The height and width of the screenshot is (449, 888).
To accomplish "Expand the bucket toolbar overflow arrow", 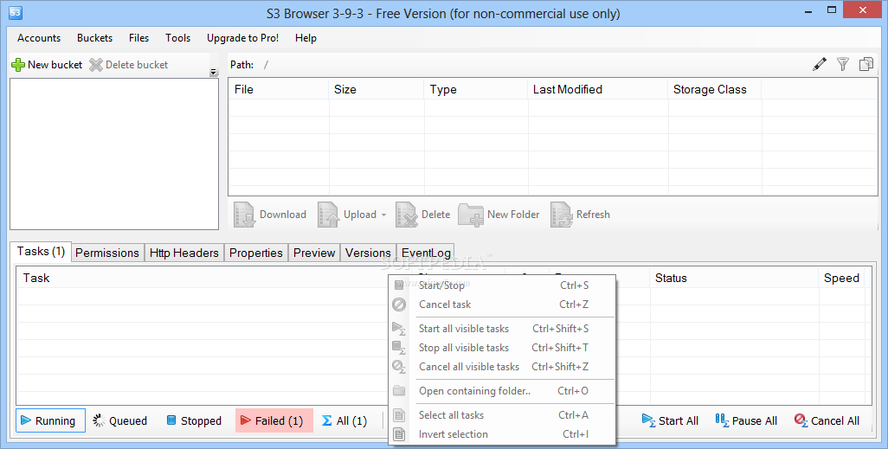I will coord(214,72).
